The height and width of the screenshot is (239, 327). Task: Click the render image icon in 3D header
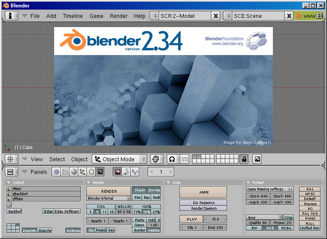(257, 159)
